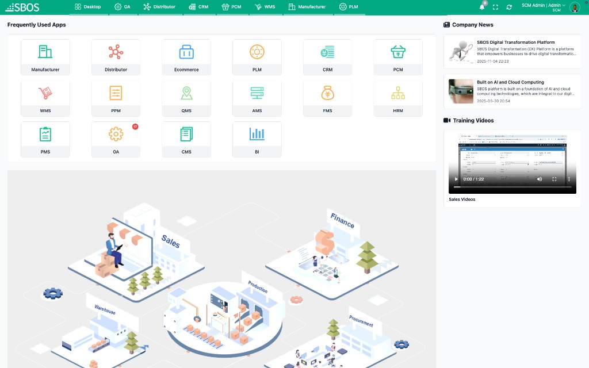The image size is (589, 368).
Task: Click the Finance area in illustration
Action: 332,255
